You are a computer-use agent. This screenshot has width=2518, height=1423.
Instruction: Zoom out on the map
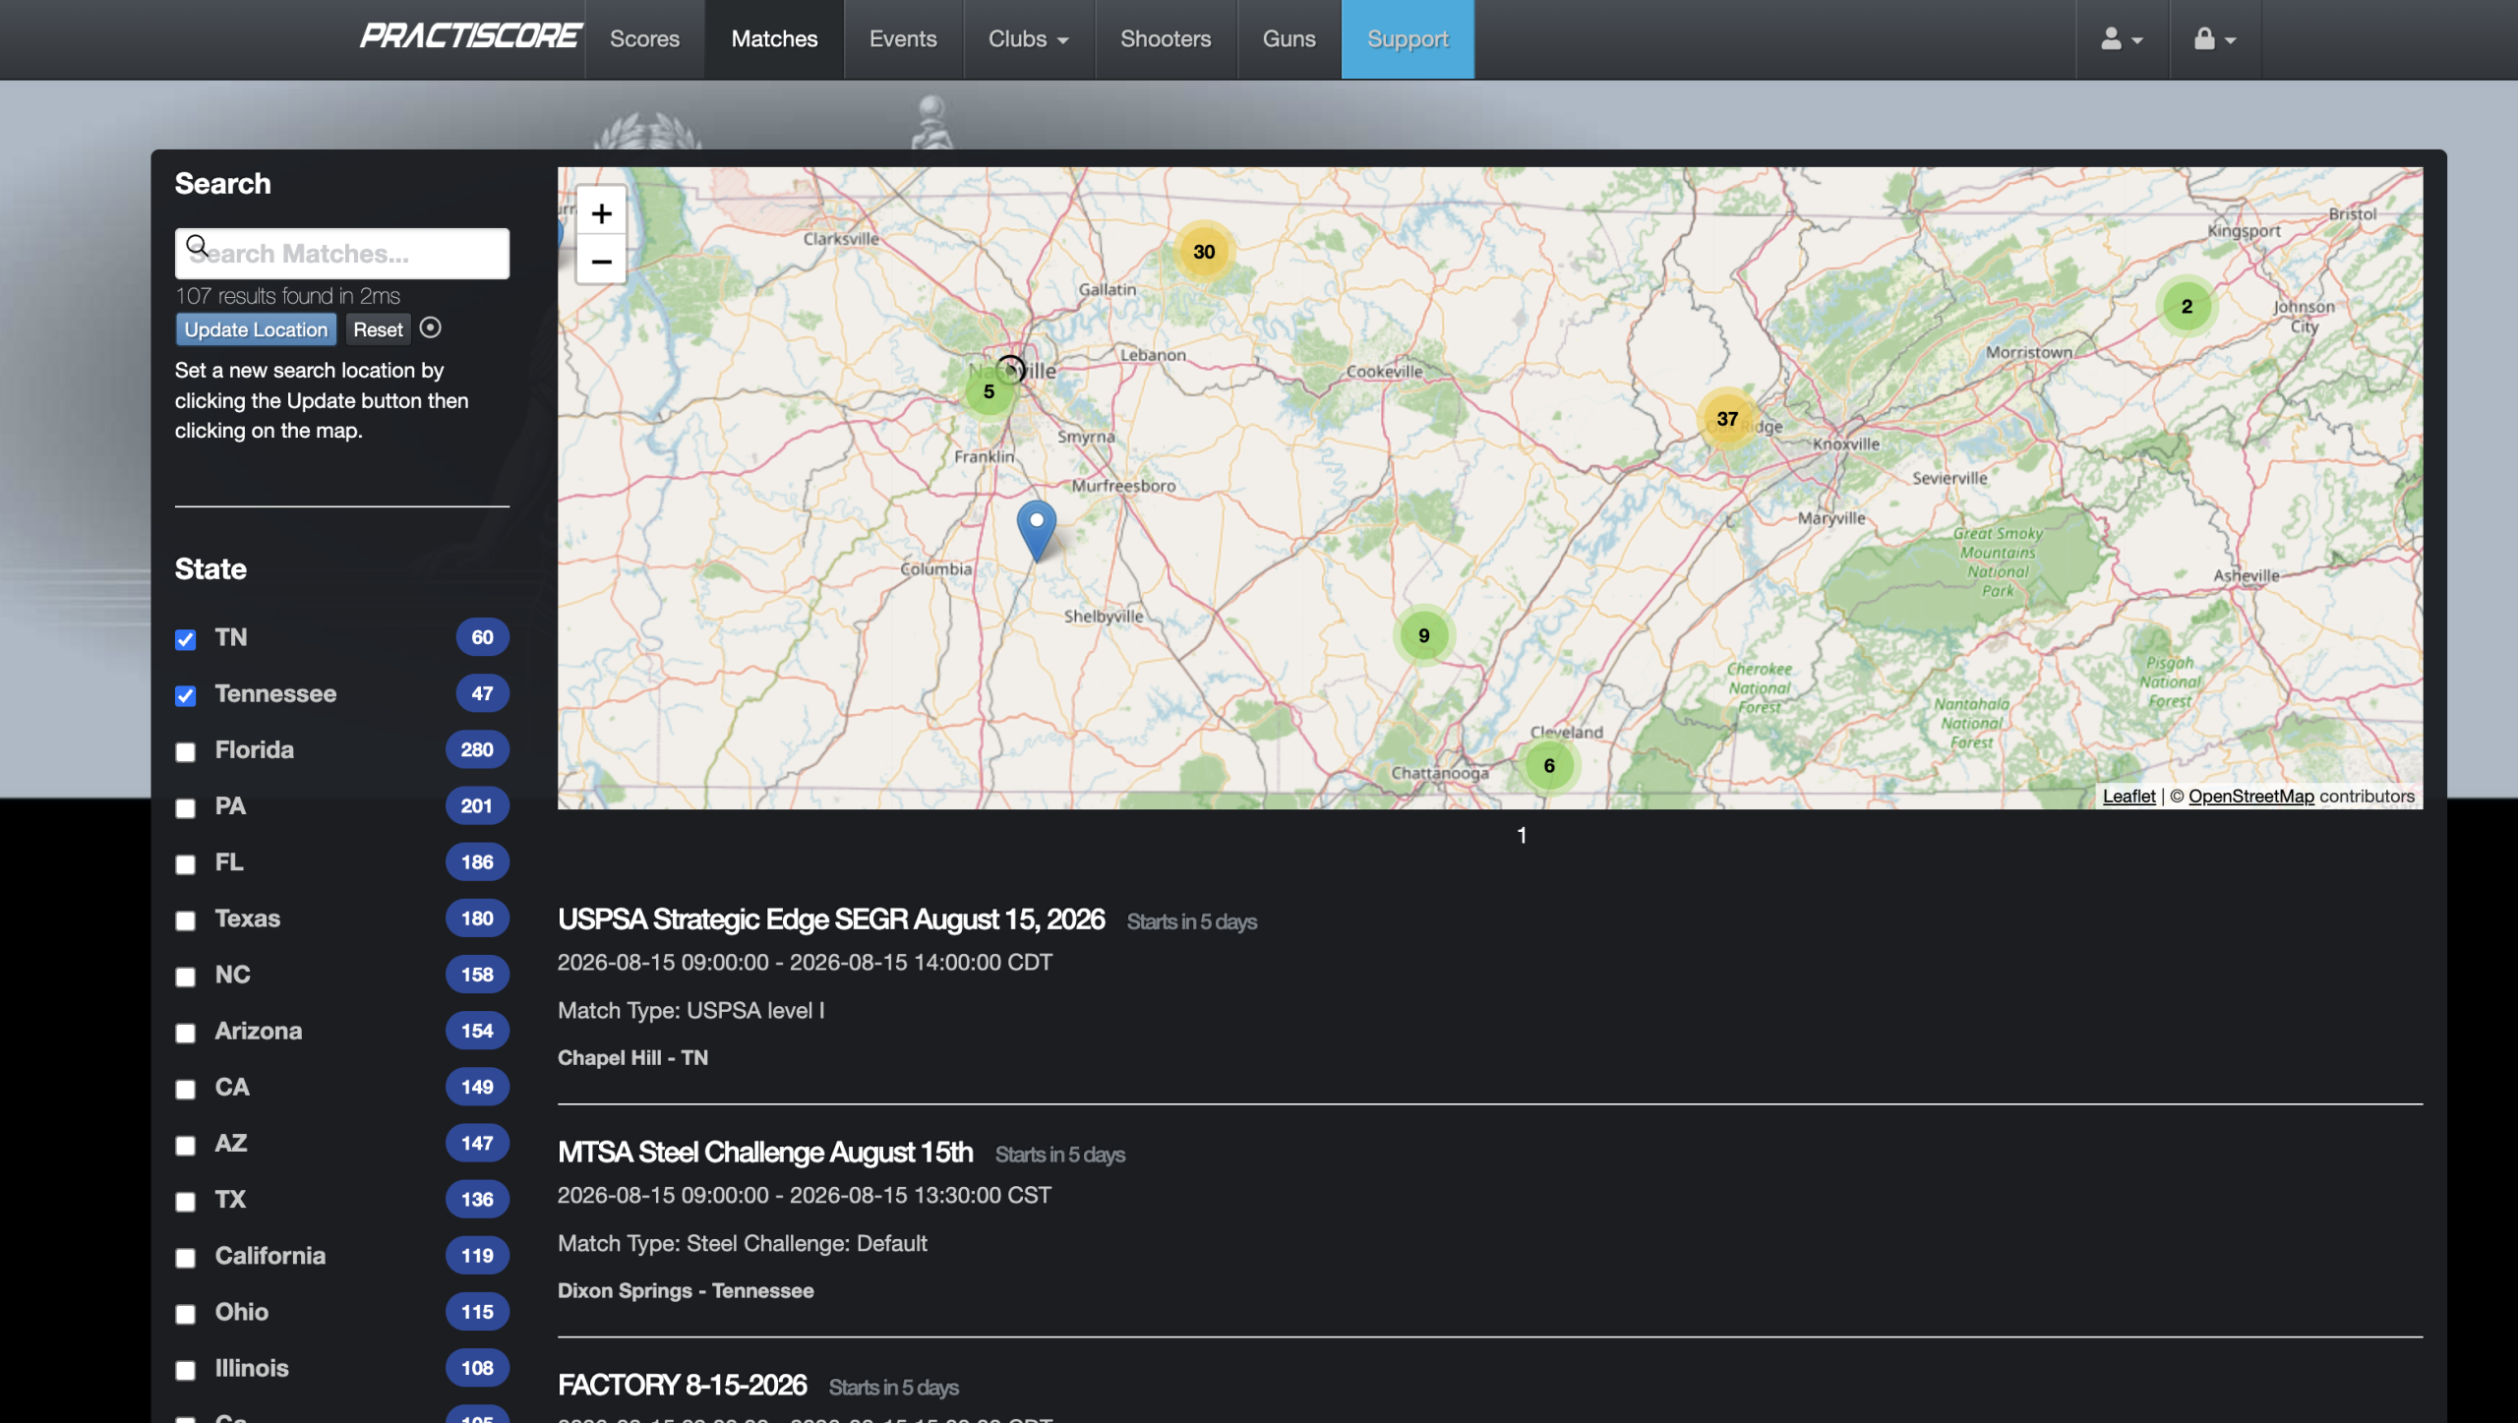(601, 261)
